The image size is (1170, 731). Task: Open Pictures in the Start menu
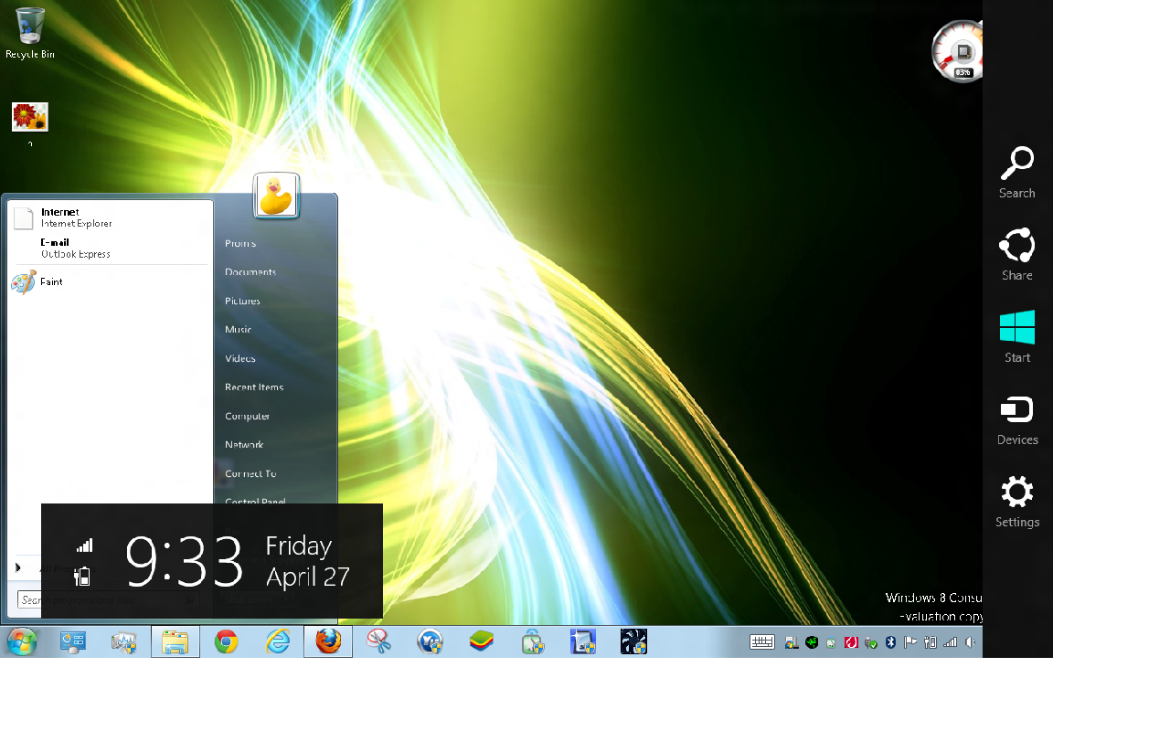coord(242,301)
